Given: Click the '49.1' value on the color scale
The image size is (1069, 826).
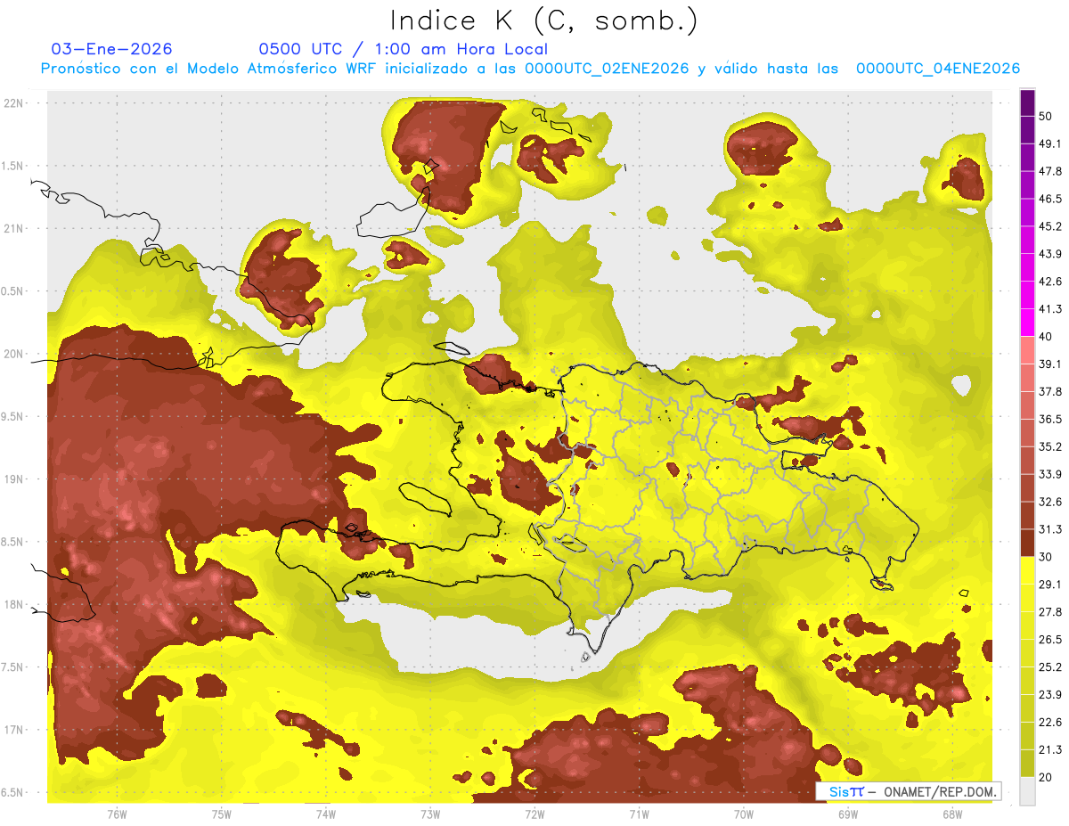Looking at the screenshot, I should pyautogui.click(x=1050, y=143).
